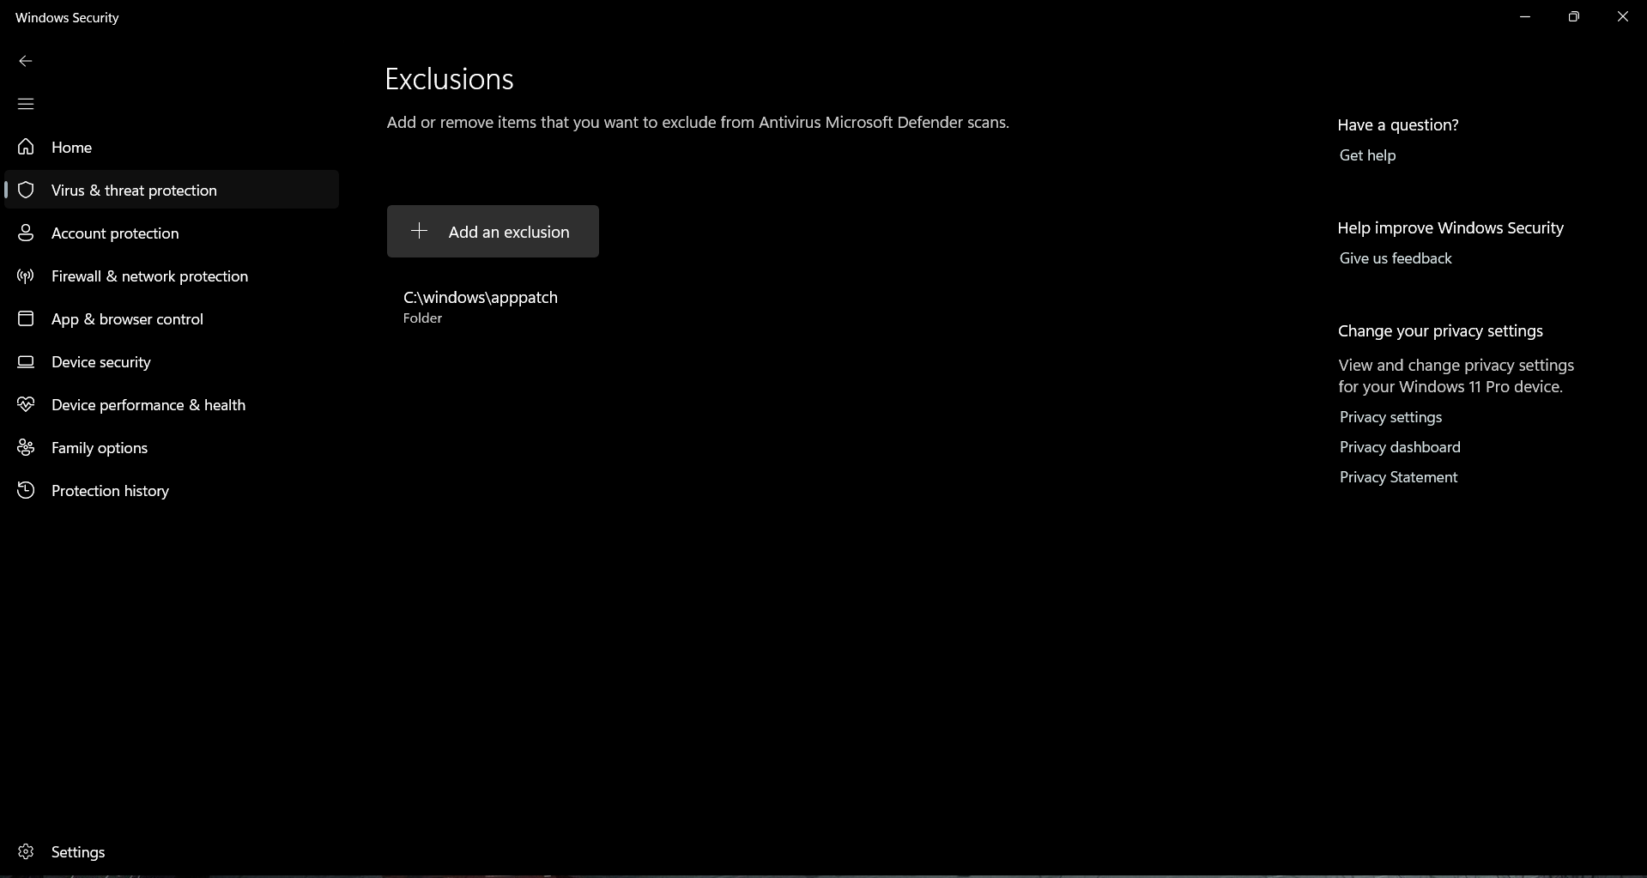Viewport: 1647px width, 878px height.
Task: Click the Family options people icon
Action: click(x=26, y=447)
